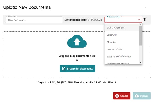The image size is (154, 105).
Task: Click the Upload button
Action: pos(141,96)
